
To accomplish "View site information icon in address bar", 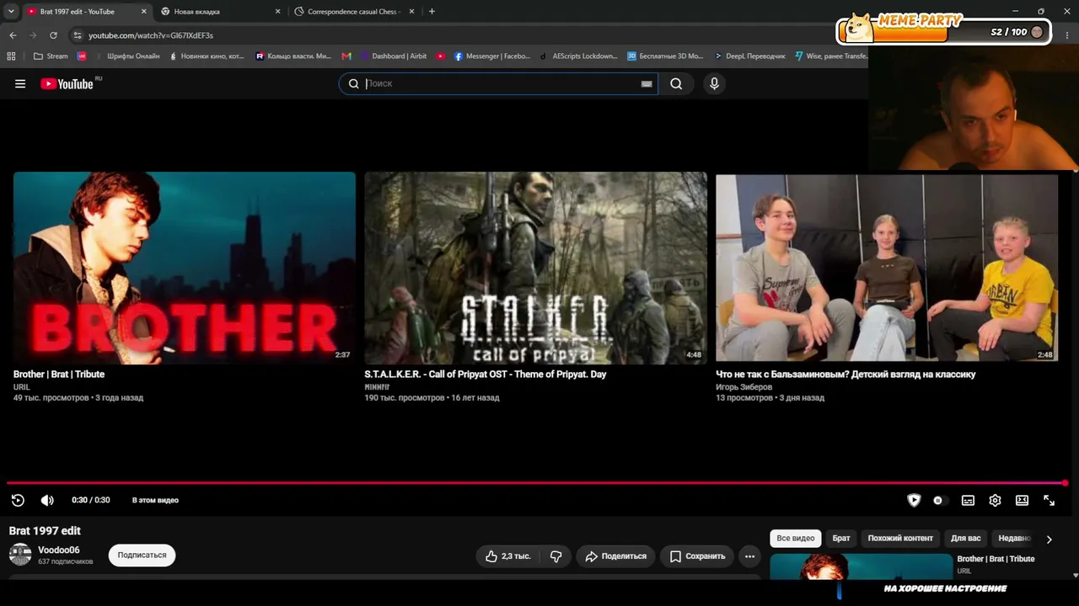I will click(77, 35).
